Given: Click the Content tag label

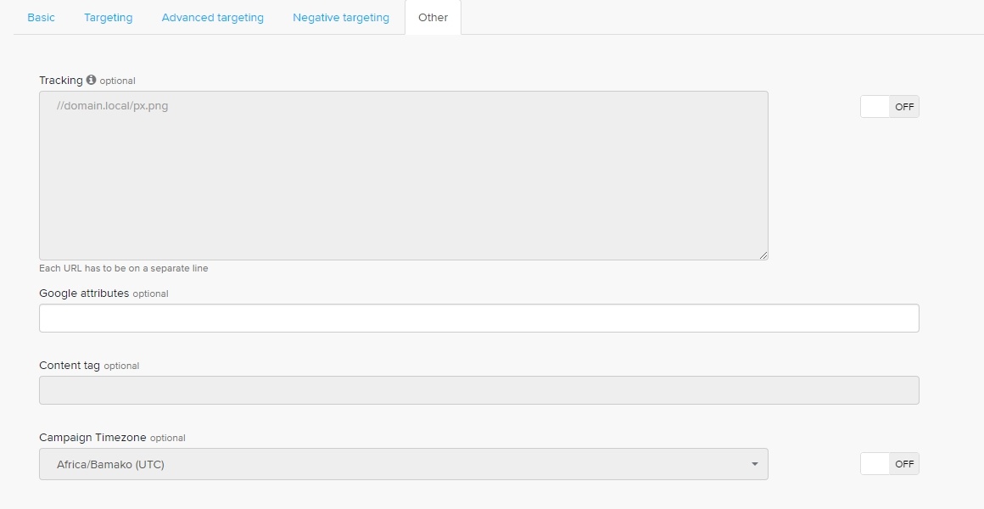Looking at the screenshot, I should (x=70, y=366).
